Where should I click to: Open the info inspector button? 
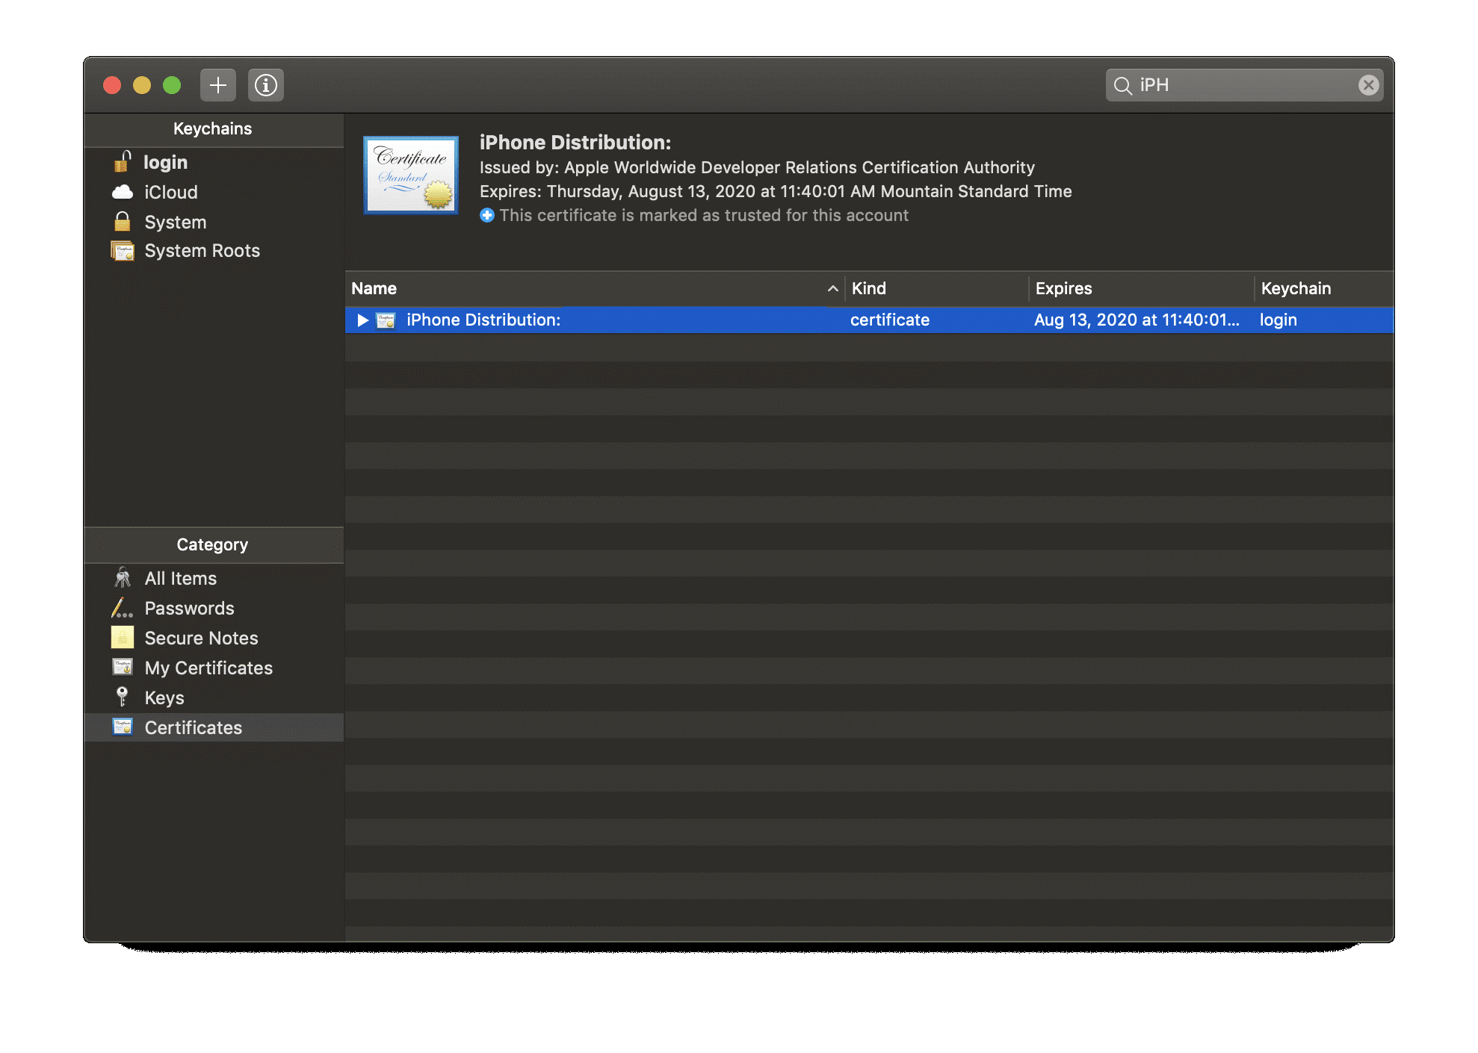[265, 85]
